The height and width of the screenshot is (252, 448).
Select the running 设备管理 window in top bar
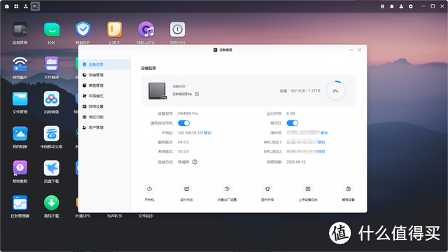point(36,6)
